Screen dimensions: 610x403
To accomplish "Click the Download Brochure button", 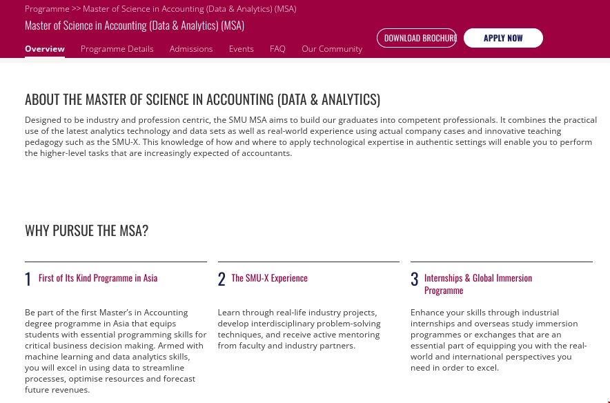I will [417, 38].
